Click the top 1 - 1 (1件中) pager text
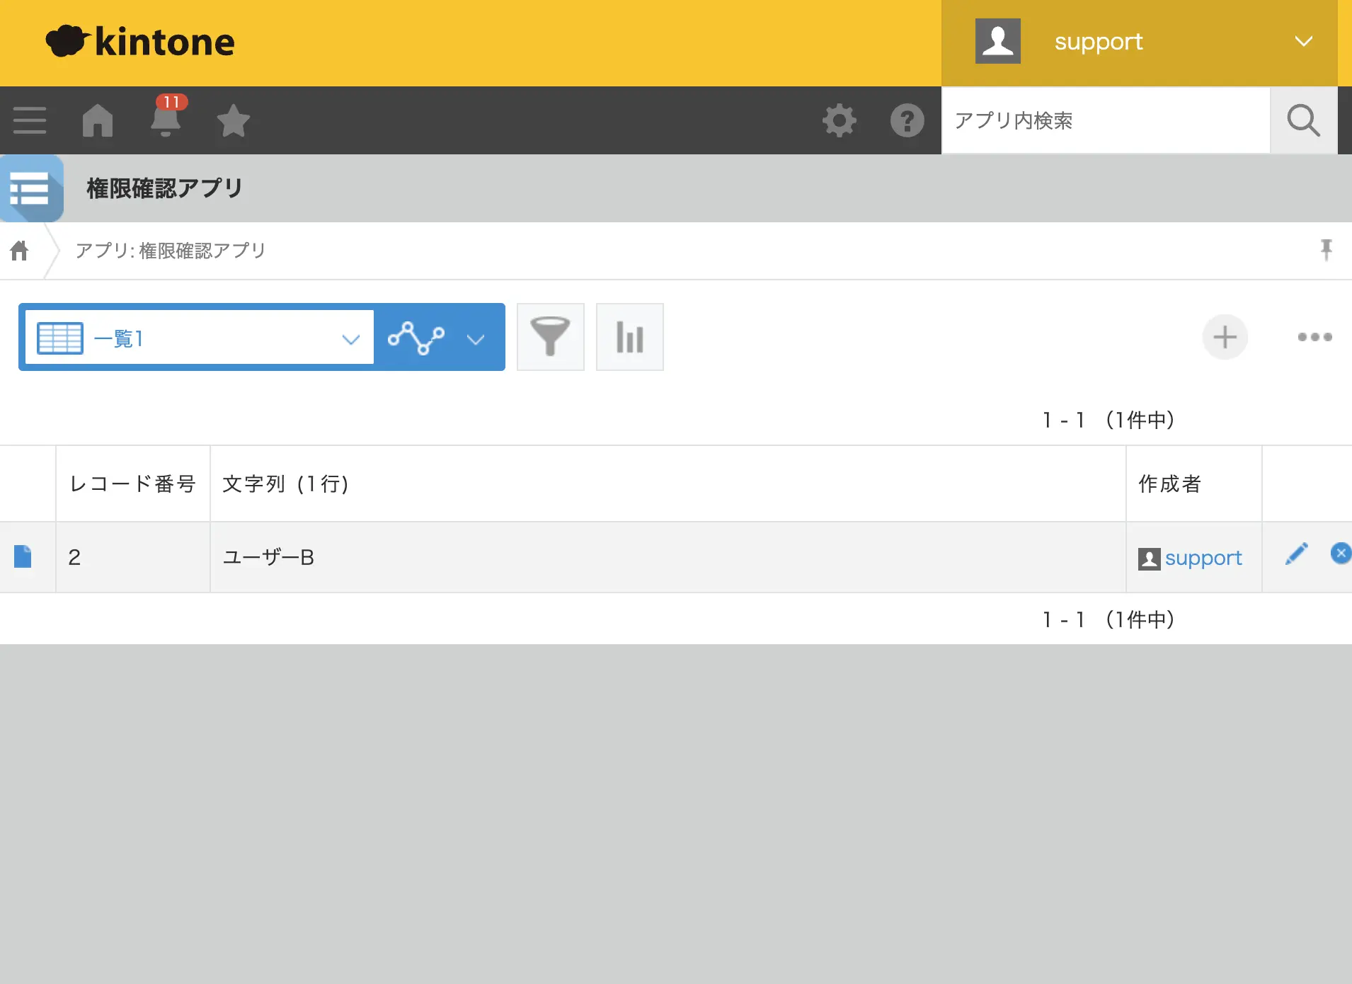Screen dimensions: 1352x984 pos(1108,420)
